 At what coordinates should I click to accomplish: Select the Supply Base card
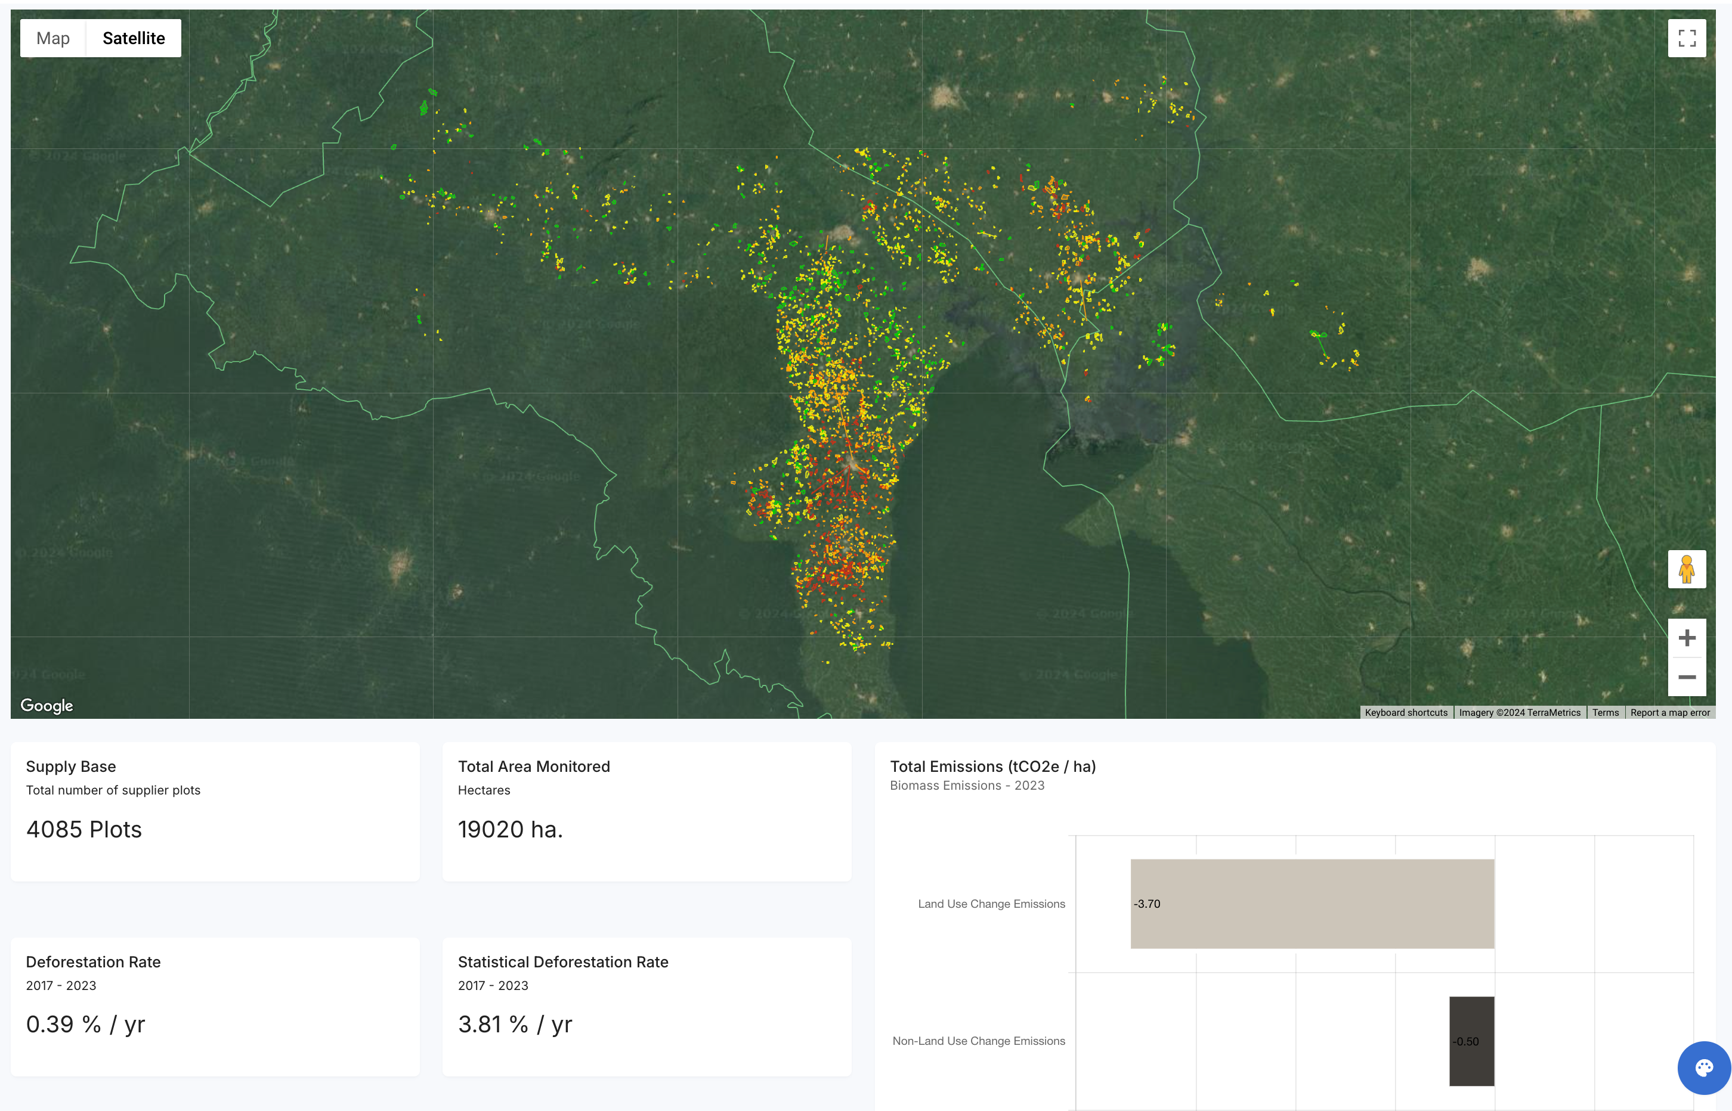point(215,811)
